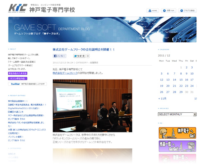Select calendar date 29
This screenshot has width=205, height=164.
pyautogui.click(x=181, y=92)
